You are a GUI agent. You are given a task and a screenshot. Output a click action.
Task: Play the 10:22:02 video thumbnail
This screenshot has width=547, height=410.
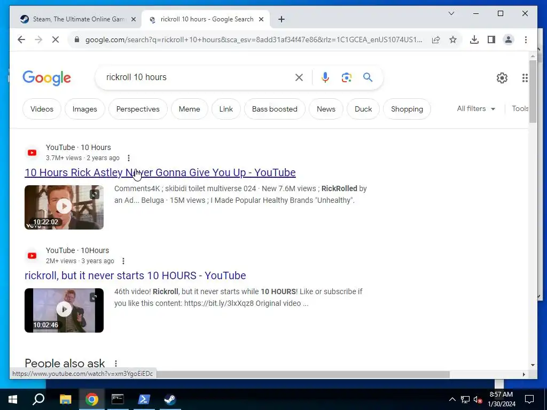coord(64,207)
